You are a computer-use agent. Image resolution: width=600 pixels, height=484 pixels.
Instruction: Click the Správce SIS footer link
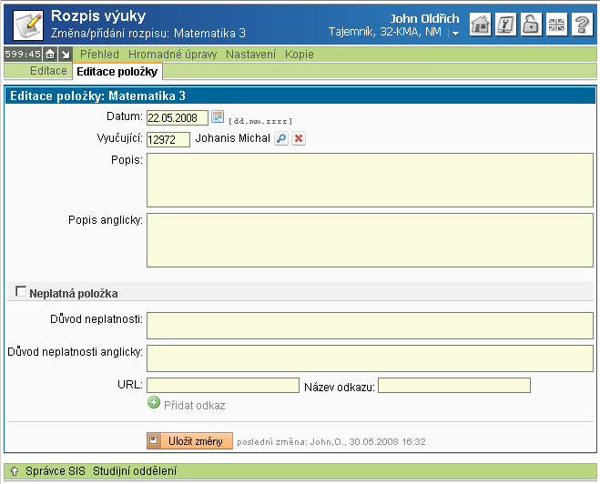55,471
